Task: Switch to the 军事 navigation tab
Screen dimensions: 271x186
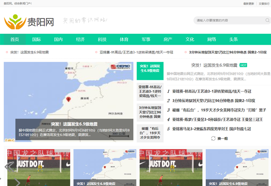Action: tap(146, 39)
